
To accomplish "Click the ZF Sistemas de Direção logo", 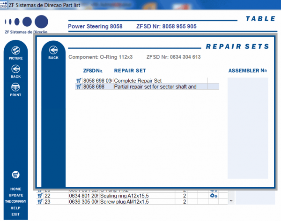I will pos(26,24).
